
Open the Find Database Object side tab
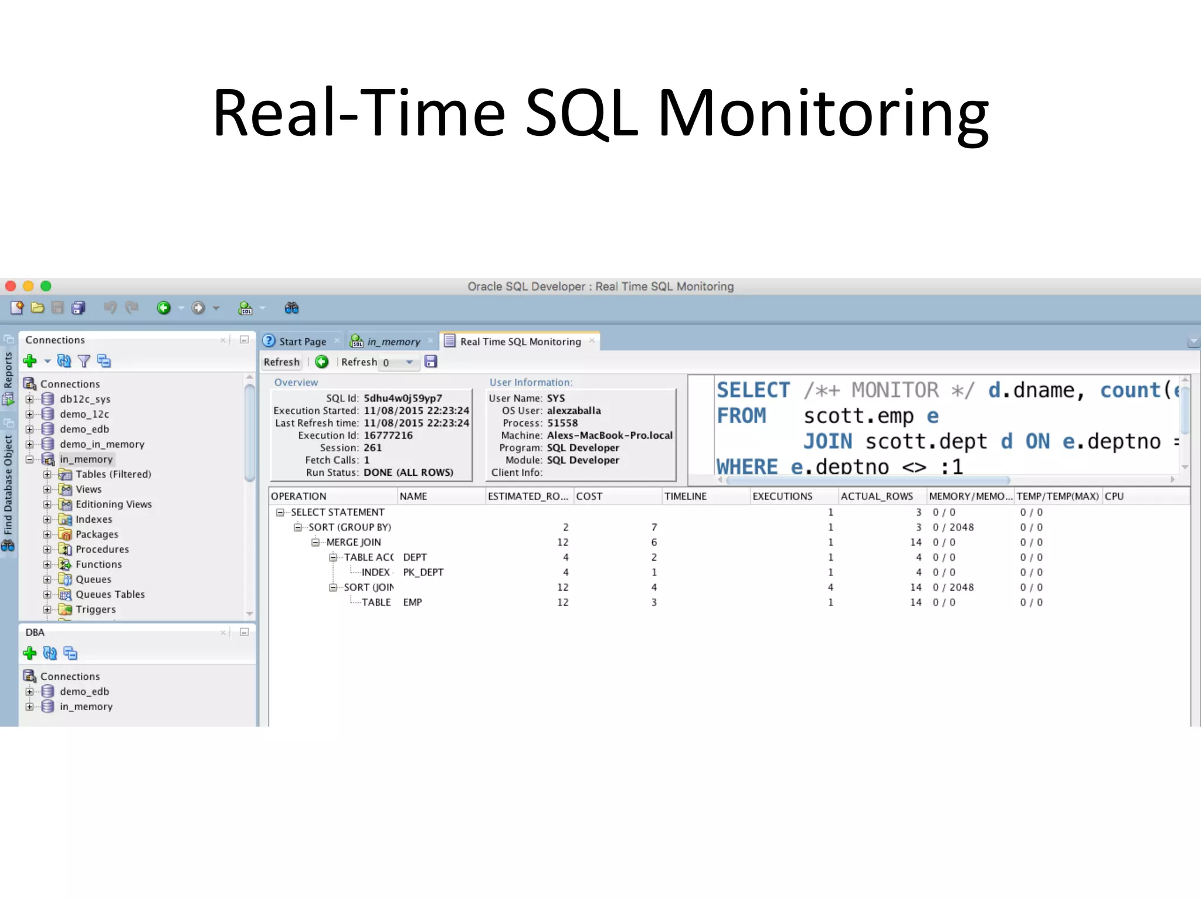(x=8, y=485)
